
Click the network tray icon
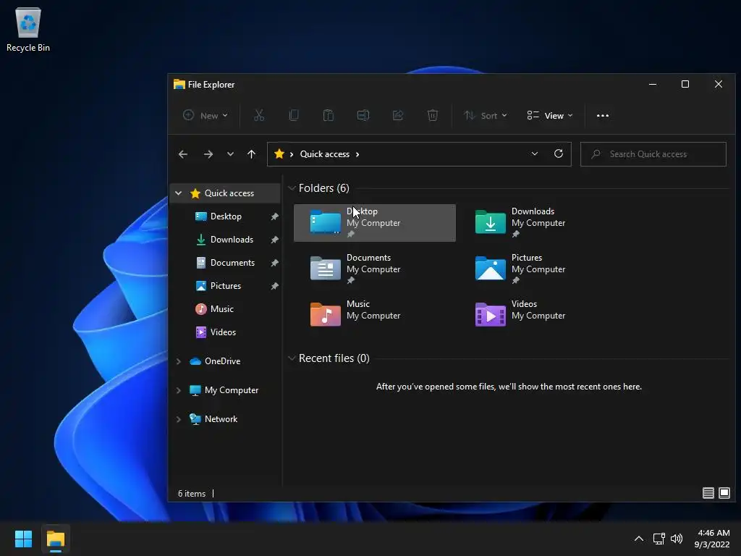(659, 539)
